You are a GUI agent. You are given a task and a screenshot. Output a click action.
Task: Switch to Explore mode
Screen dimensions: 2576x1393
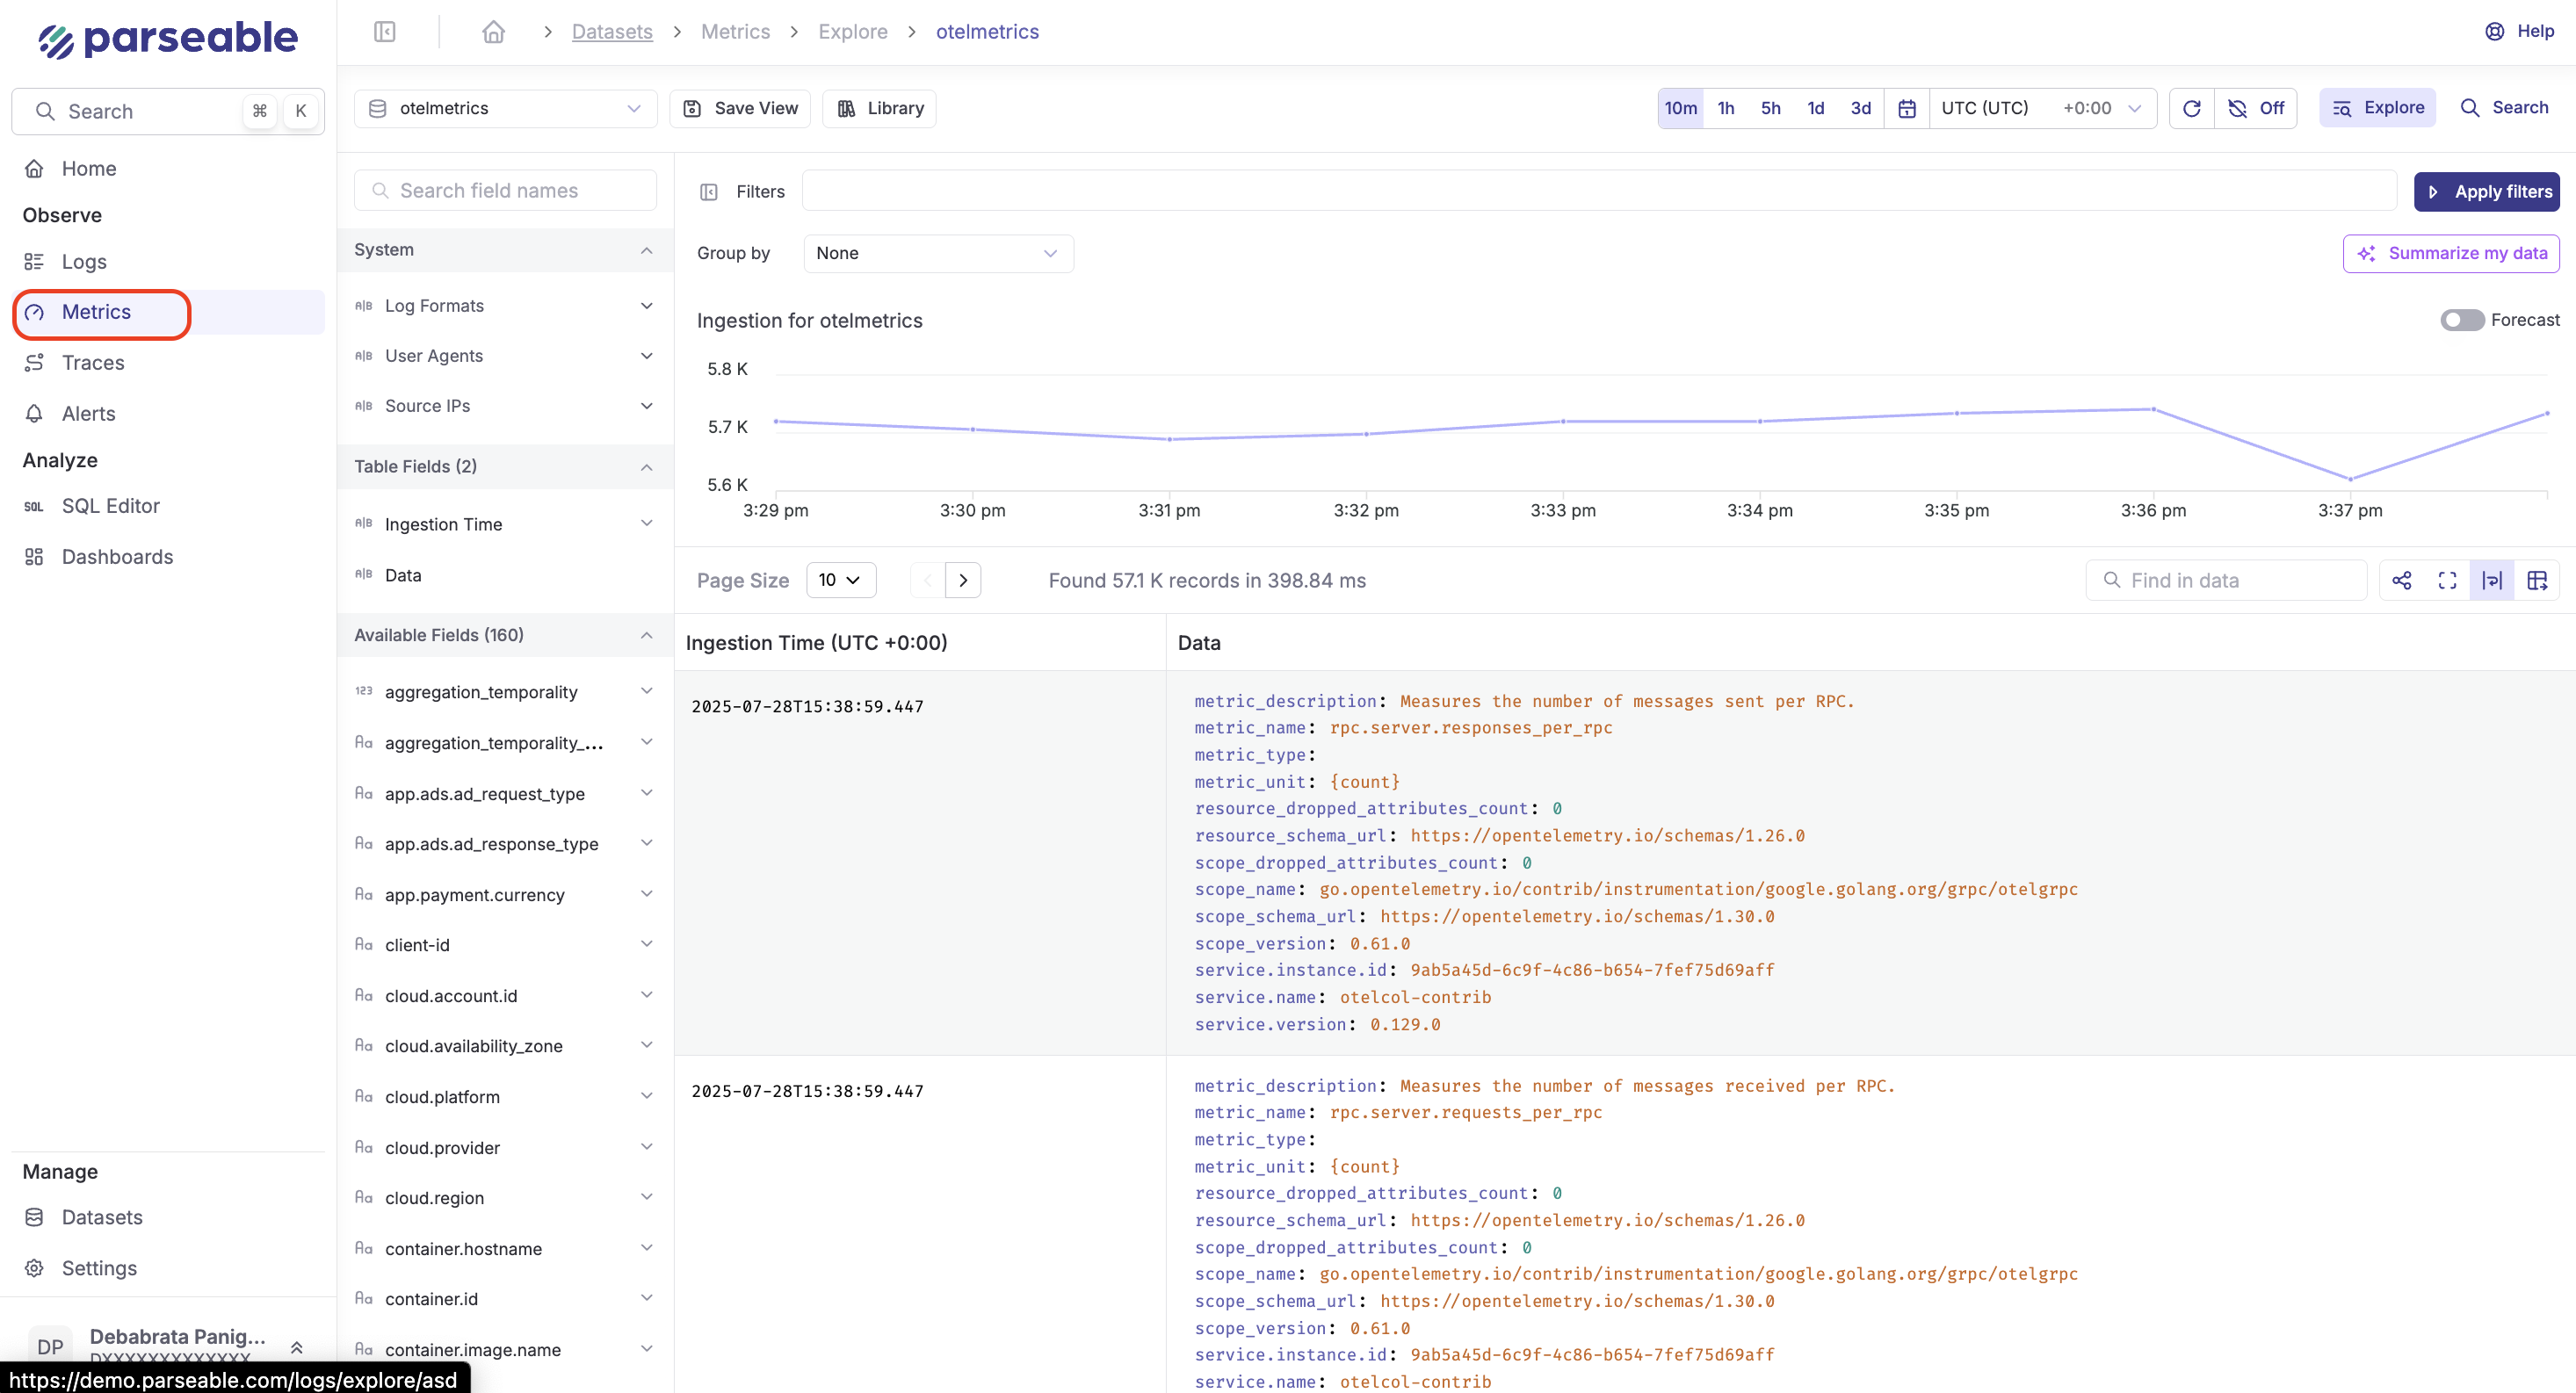point(2377,108)
